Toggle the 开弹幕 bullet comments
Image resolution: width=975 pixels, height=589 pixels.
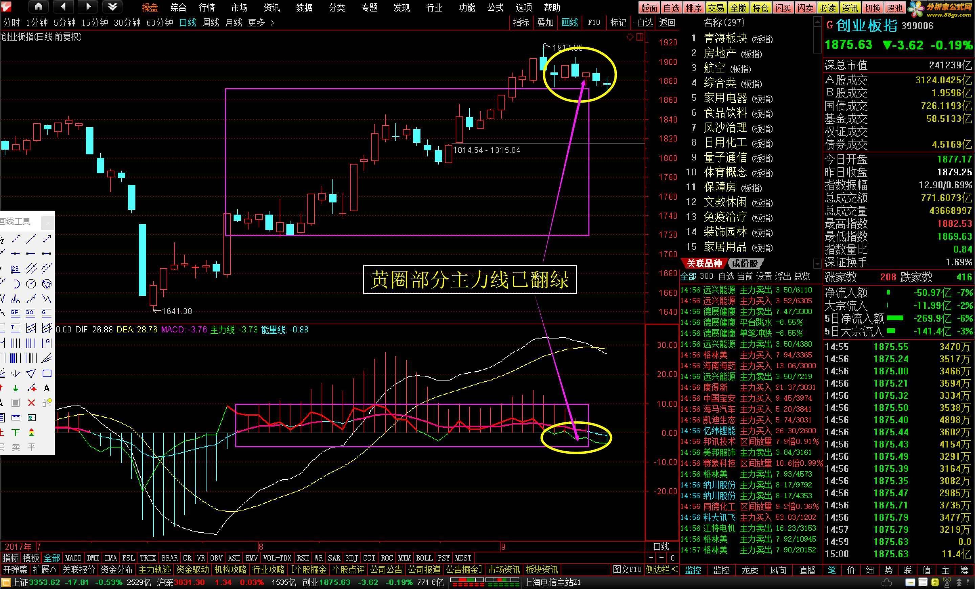[16, 570]
